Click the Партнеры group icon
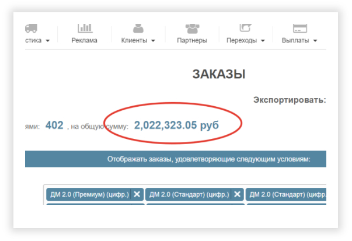The image size is (352, 241). pos(192,28)
